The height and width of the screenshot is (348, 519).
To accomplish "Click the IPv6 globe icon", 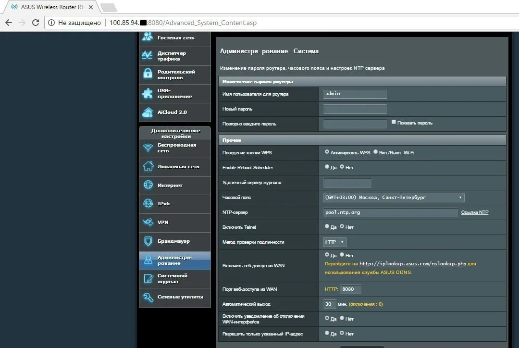I will pos(148,203).
